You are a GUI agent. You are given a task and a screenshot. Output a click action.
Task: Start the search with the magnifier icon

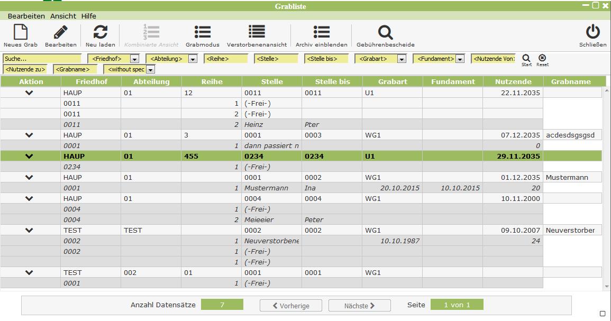(x=526, y=58)
